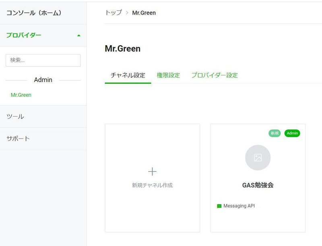Open the ツール sidebar section
The height and width of the screenshot is (246, 322).
(x=43, y=117)
